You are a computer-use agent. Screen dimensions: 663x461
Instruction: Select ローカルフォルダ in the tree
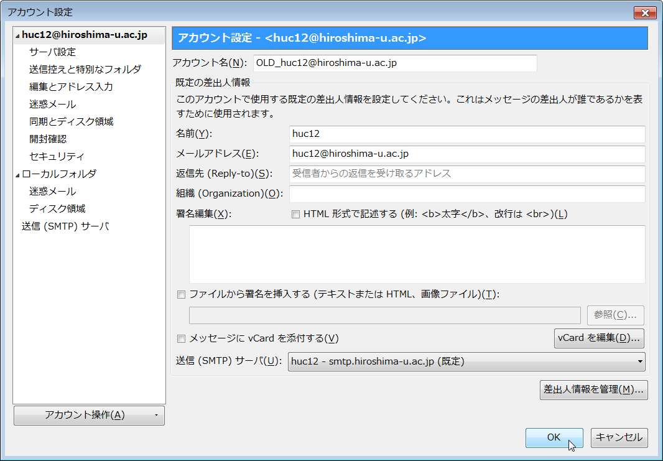tap(58, 174)
